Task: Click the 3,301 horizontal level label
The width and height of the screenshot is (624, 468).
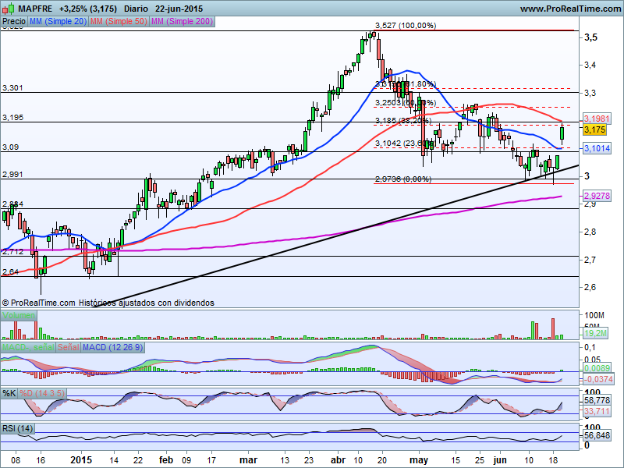Action: [x=12, y=88]
